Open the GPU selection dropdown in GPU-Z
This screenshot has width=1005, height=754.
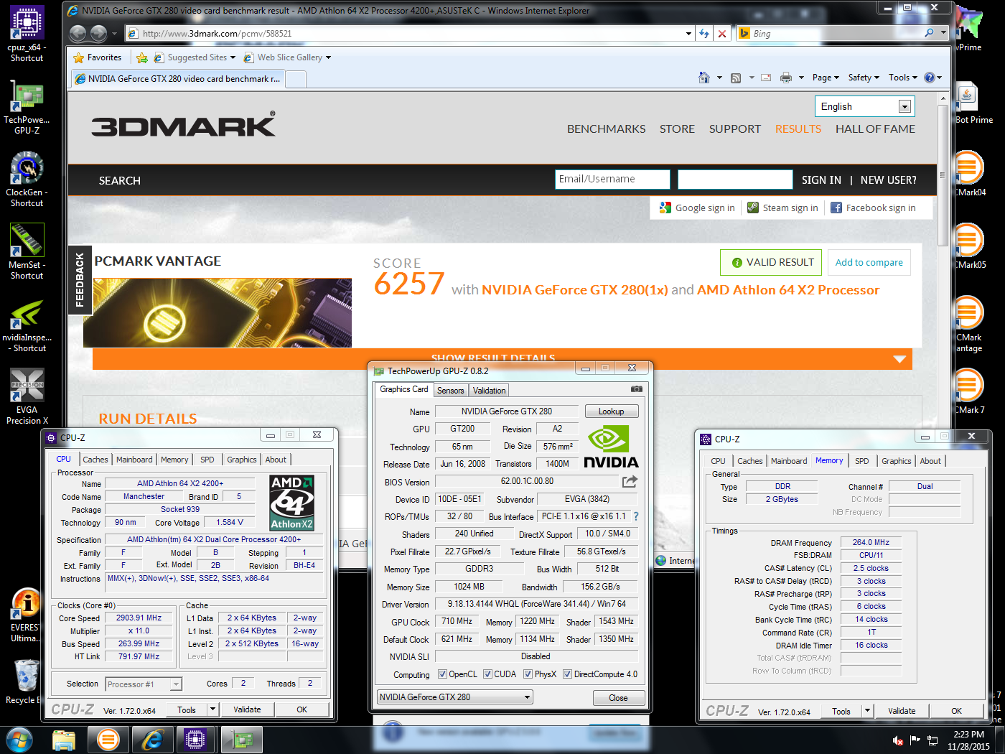coord(454,697)
